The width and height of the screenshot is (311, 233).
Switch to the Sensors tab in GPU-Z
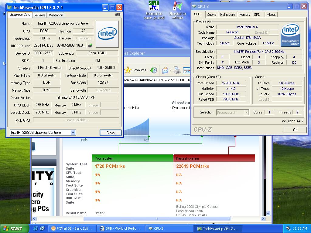click(39, 15)
